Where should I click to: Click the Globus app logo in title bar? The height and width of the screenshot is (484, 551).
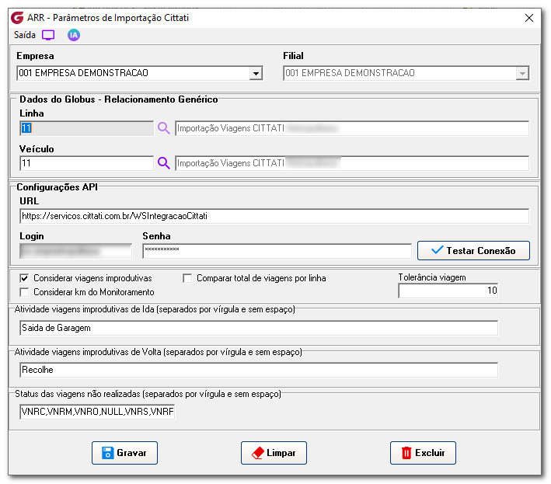17,18
